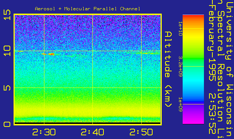Viewport: 234px width, 139px height.
Task: Click the 2:40 time axis label
Action: 92,132
